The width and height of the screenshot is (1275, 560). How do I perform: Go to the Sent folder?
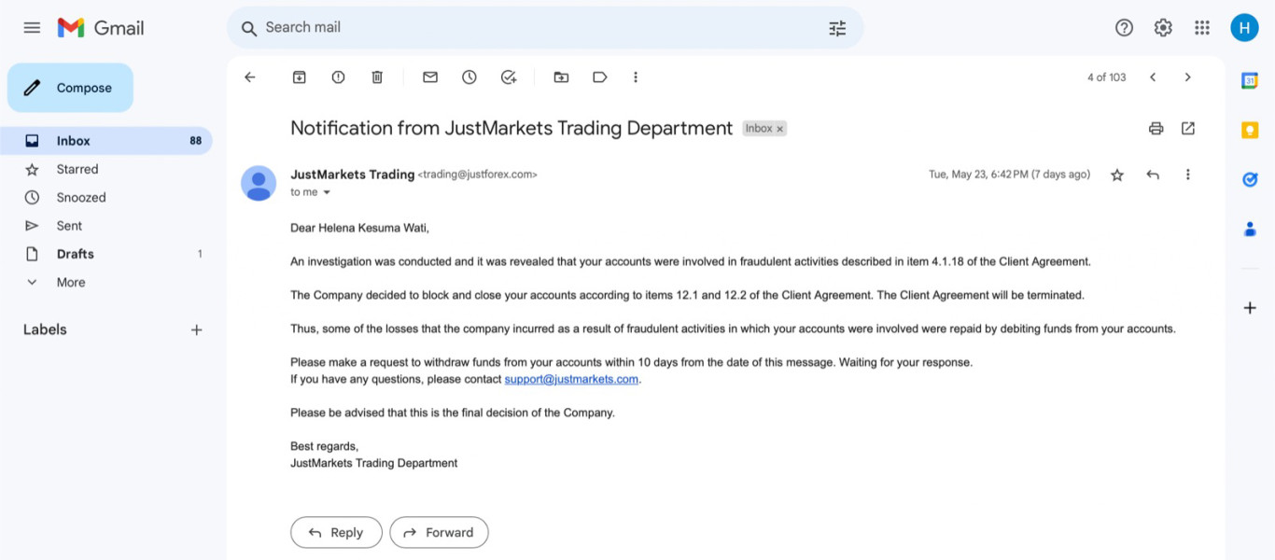pyautogui.click(x=69, y=226)
